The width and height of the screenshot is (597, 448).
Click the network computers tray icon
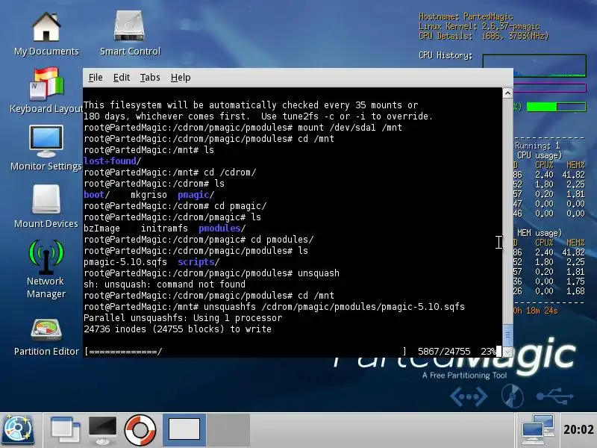[538, 430]
